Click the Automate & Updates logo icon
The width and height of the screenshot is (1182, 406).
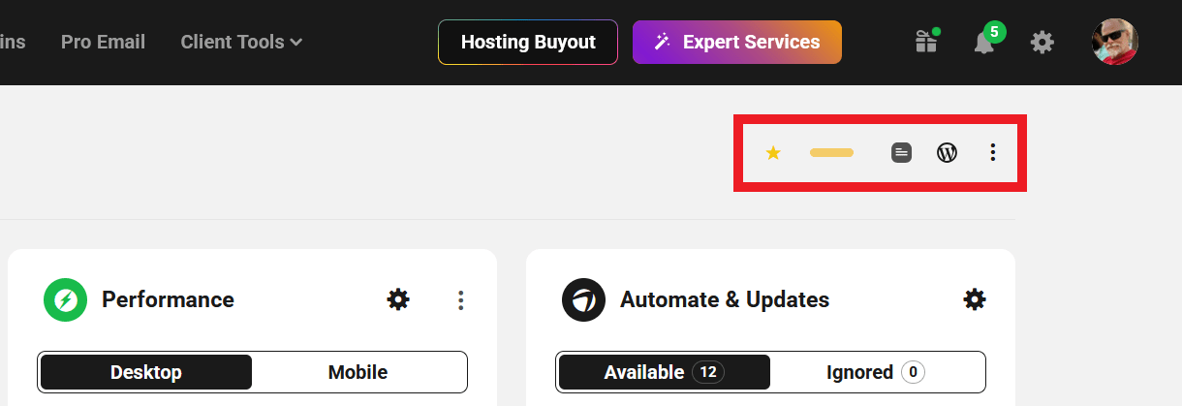pos(583,300)
